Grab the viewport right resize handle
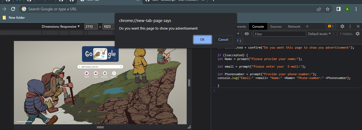This screenshot has height=130, width=362. (x=189, y=83)
